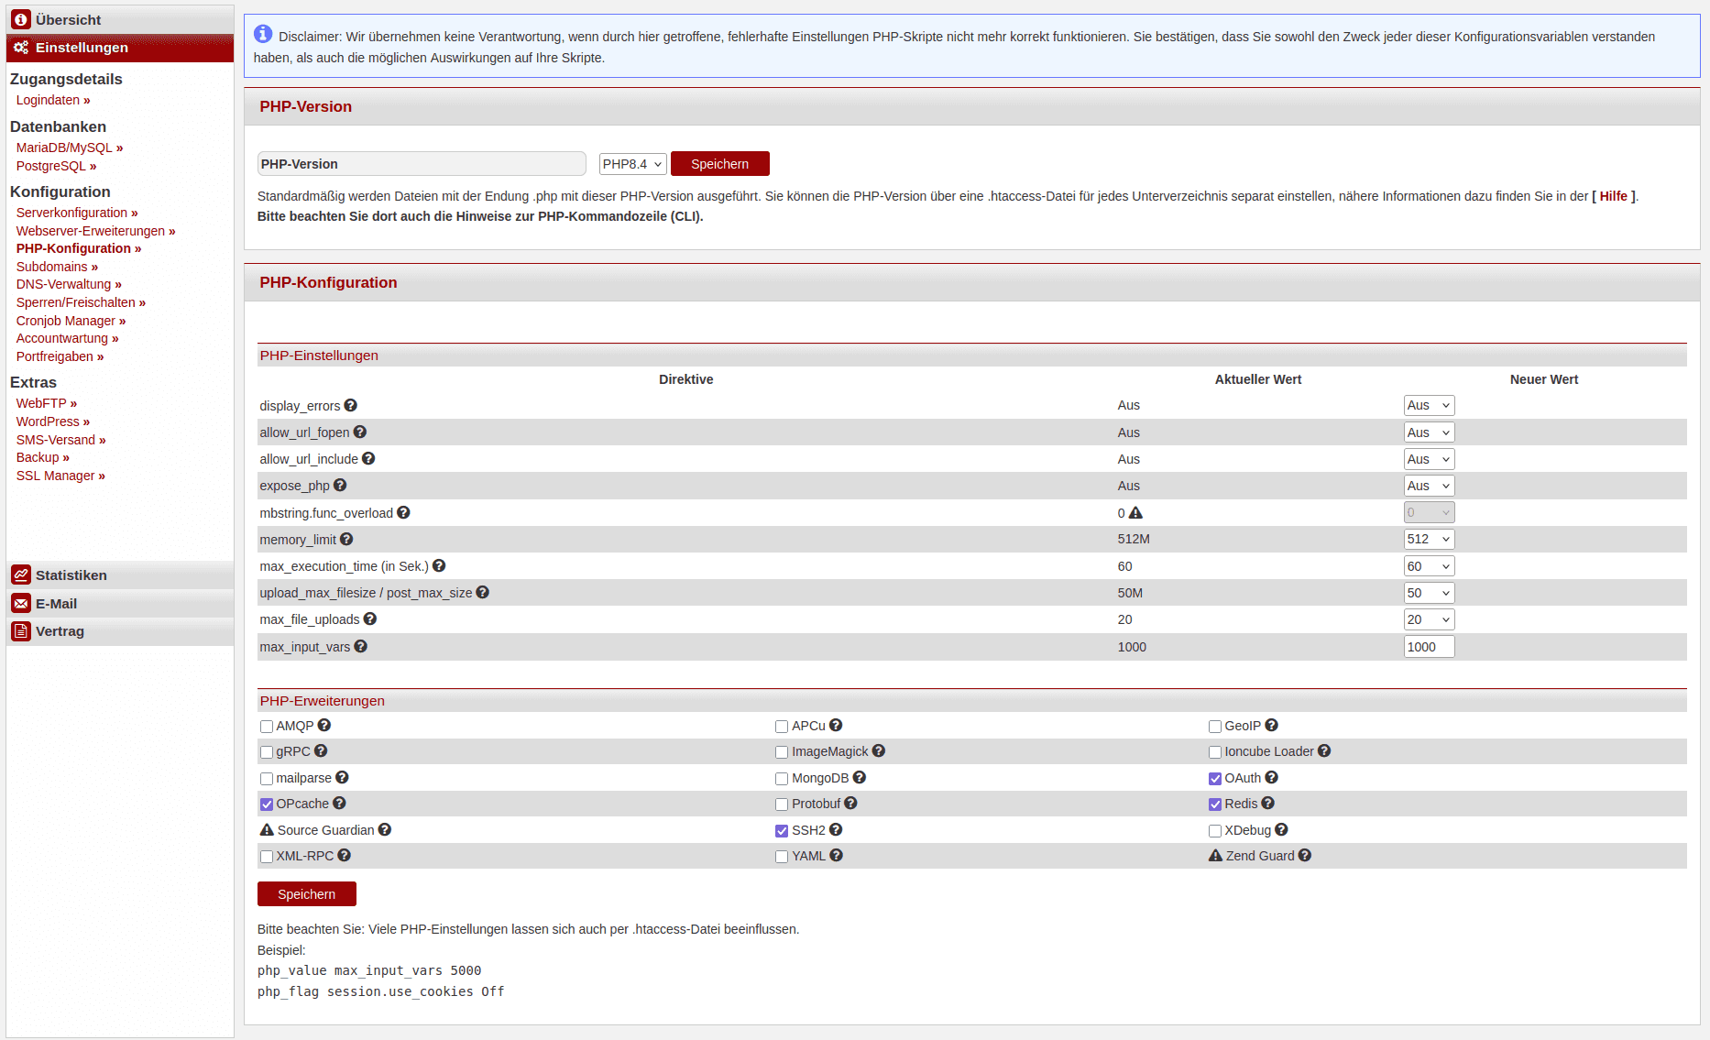The height and width of the screenshot is (1040, 1710).
Task: Open the Übersicht menu item
Action: click(x=69, y=20)
